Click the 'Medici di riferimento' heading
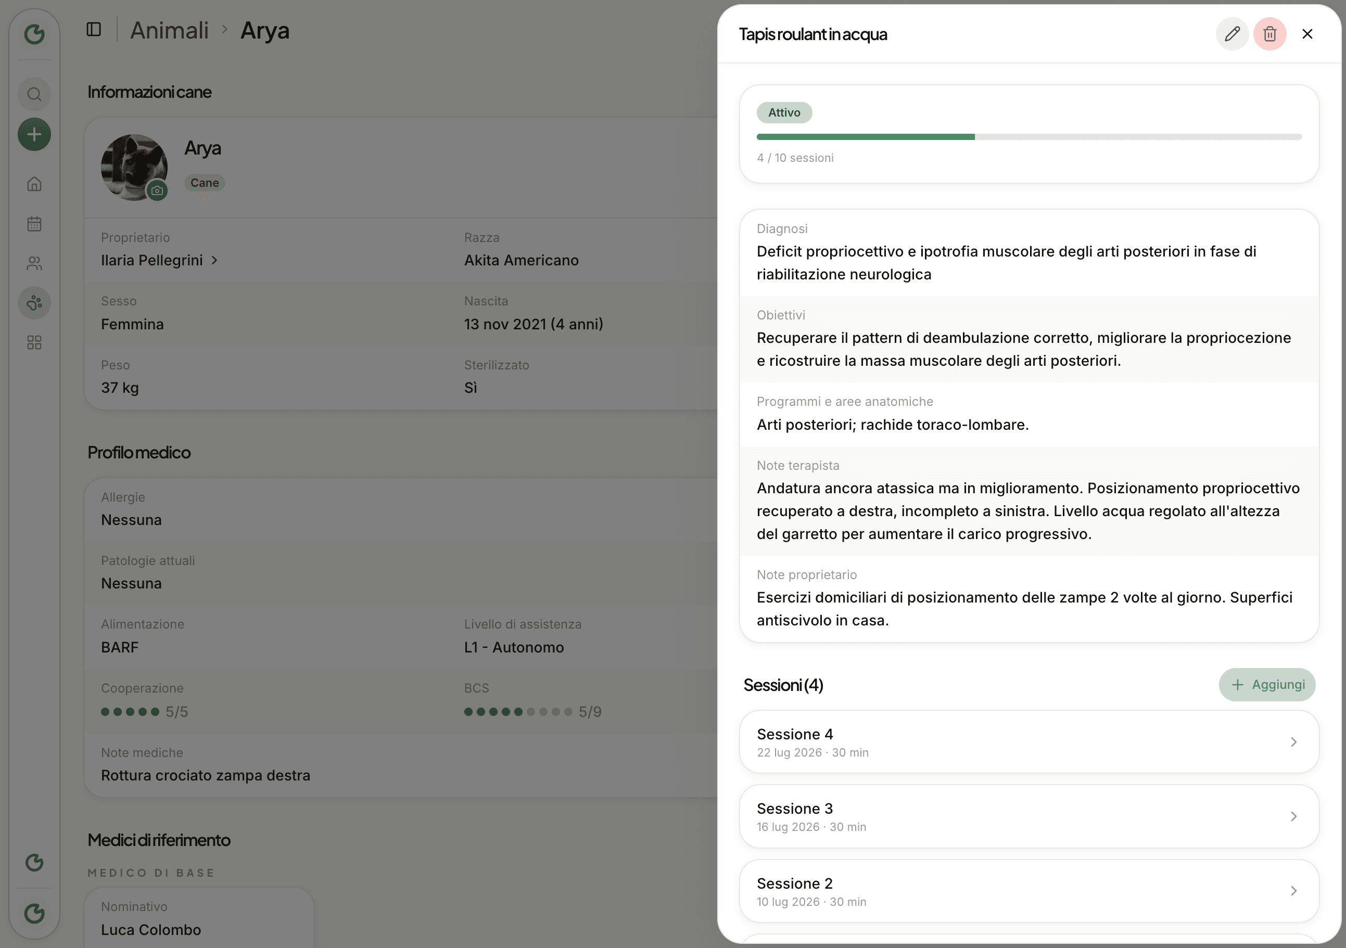 pos(159,840)
